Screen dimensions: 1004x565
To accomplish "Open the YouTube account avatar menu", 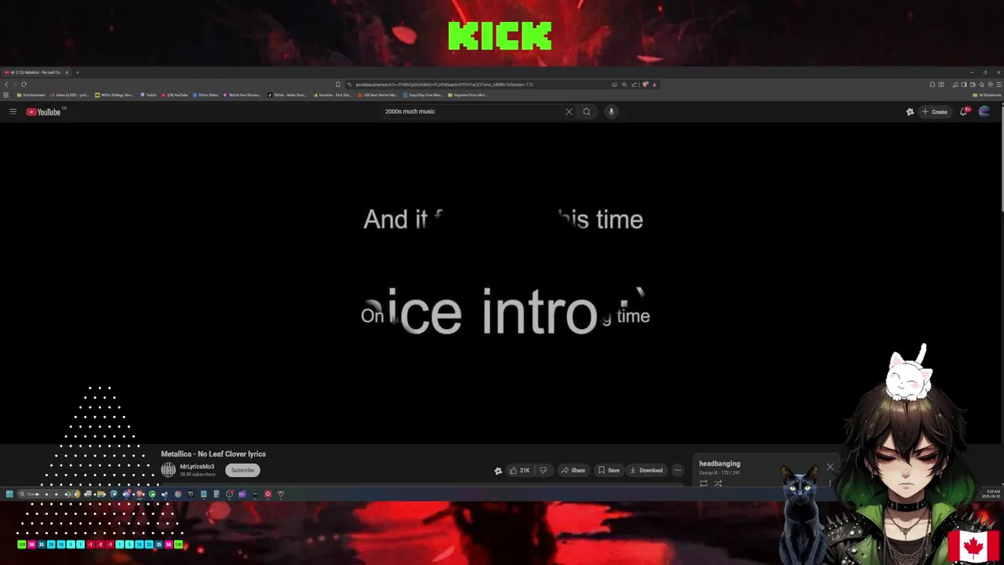I will click(984, 111).
